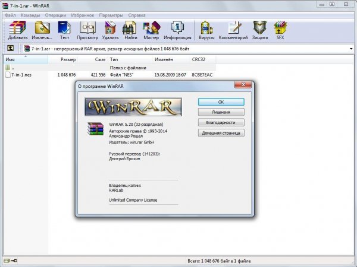Add a Комментарий (Comment) to the archive
The height and width of the screenshot is (267, 357).
233,30
